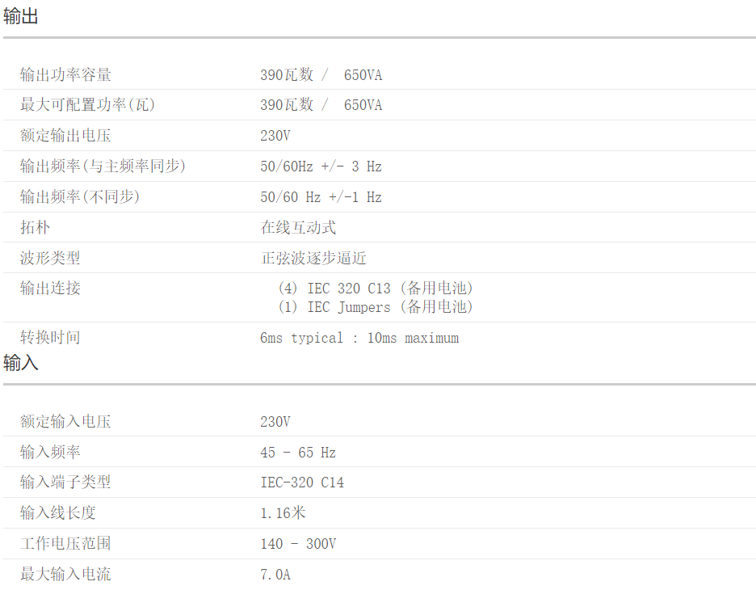Click the 额定输出电压 label
The image size is (756, 590).
pos(65,136)
